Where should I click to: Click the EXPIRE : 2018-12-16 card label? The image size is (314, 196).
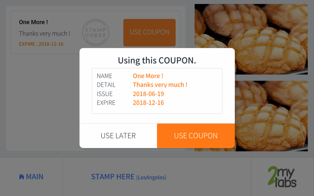coord(41,44)
